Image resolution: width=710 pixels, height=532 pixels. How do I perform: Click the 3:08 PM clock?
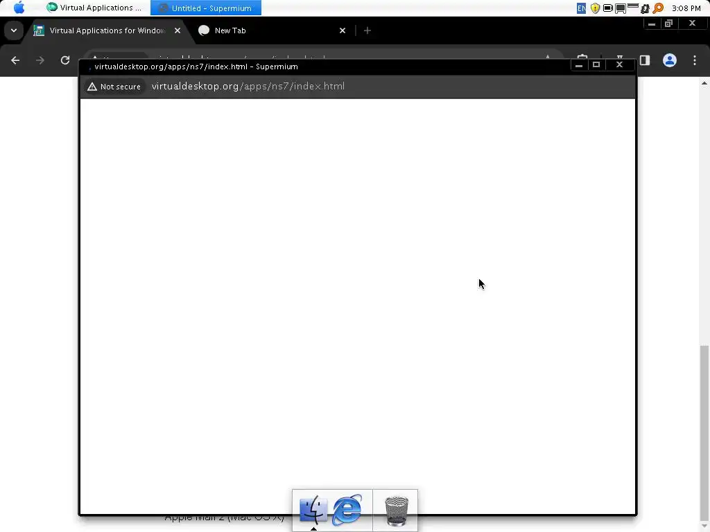[686, 8]
